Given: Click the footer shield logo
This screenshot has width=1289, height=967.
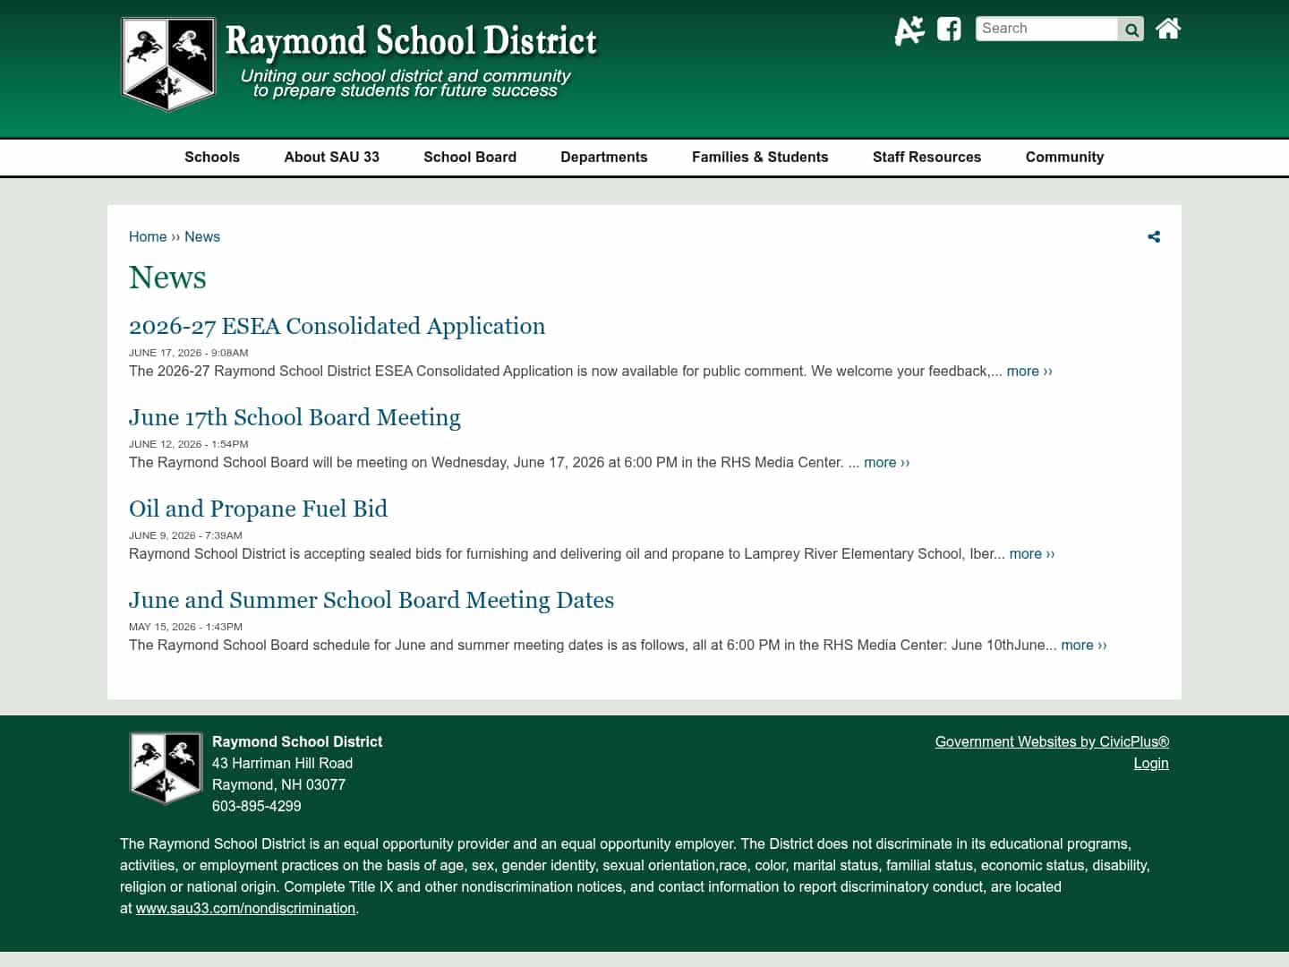Looking at the screenshot, I should [166, 767].
